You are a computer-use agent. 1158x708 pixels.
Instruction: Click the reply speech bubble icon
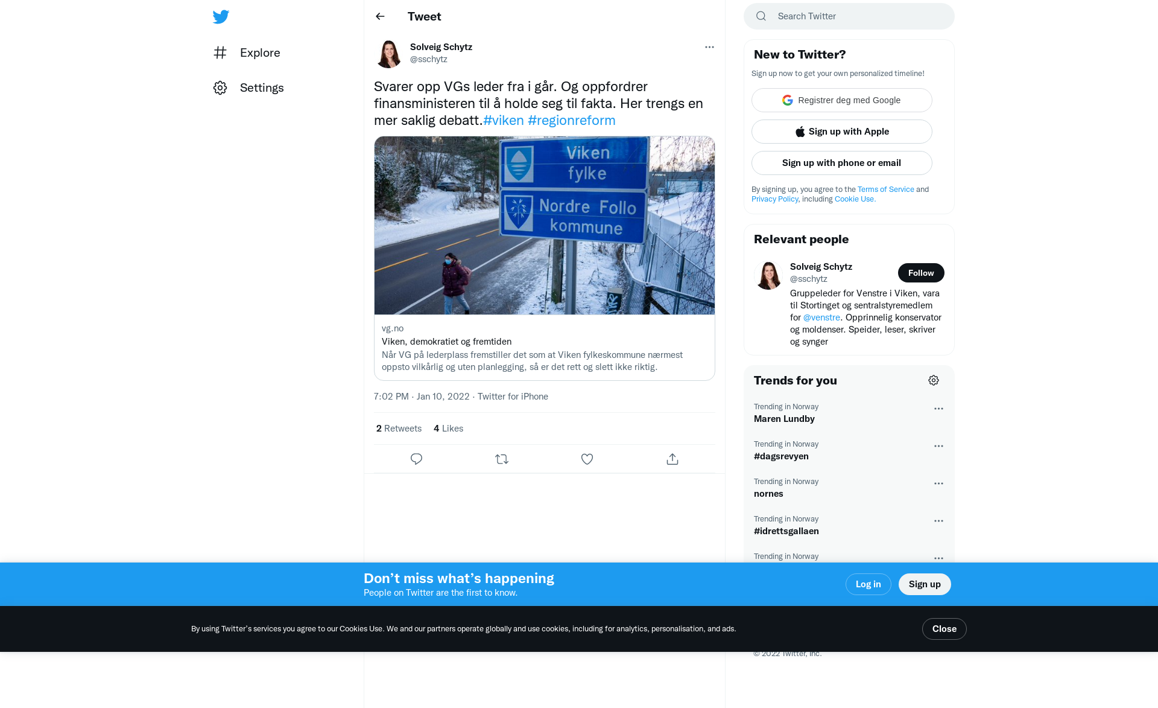click(416, 459)
